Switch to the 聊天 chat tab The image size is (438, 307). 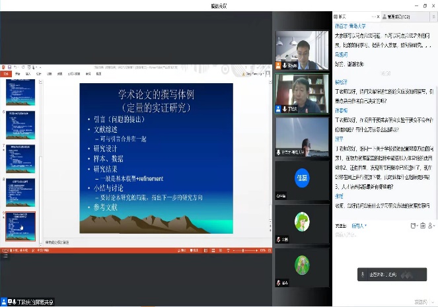coord(344,16)
